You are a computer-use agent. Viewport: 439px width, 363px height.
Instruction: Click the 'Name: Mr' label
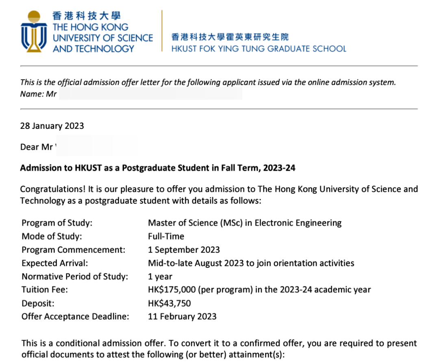point(38,94)
